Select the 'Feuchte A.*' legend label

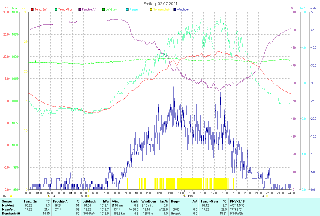coord(89,9)
